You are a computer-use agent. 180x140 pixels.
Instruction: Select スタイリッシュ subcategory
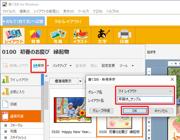pyautogui.click(x=18, y=137)
